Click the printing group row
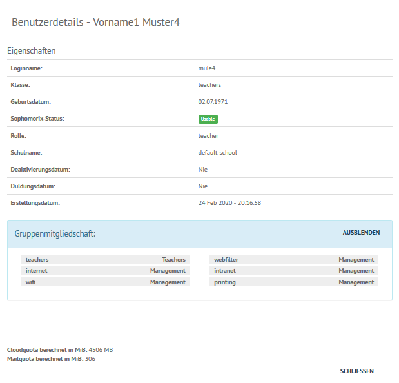 coord(294,282)
